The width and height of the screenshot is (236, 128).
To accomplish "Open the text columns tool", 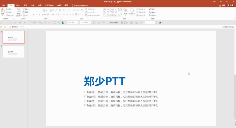I will coord(81,14).
